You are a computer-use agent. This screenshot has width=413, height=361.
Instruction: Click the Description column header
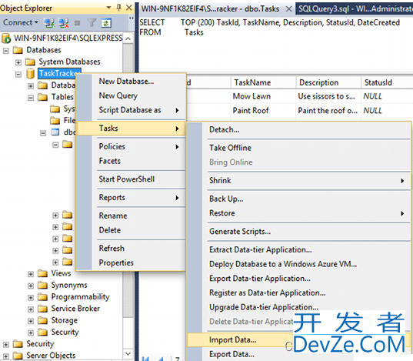328,82
